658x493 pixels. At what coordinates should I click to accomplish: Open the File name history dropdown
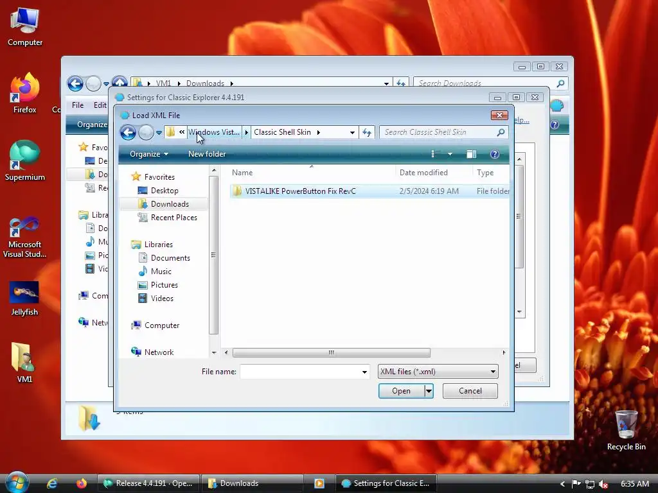pos(364,372)
